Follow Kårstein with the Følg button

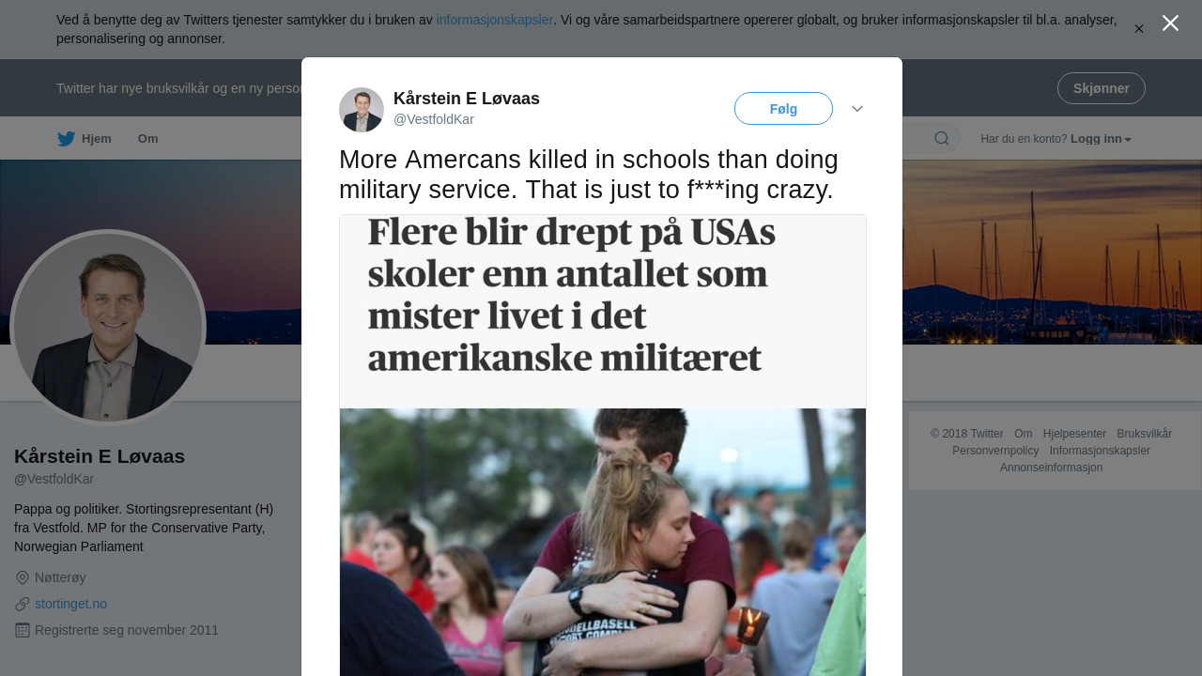coord(783,109)
